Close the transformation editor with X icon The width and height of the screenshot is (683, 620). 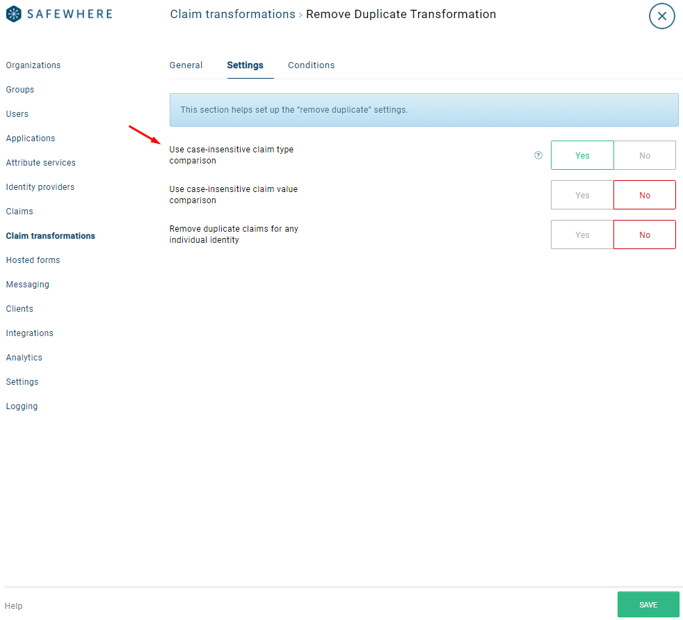click(x=661, y=16)
